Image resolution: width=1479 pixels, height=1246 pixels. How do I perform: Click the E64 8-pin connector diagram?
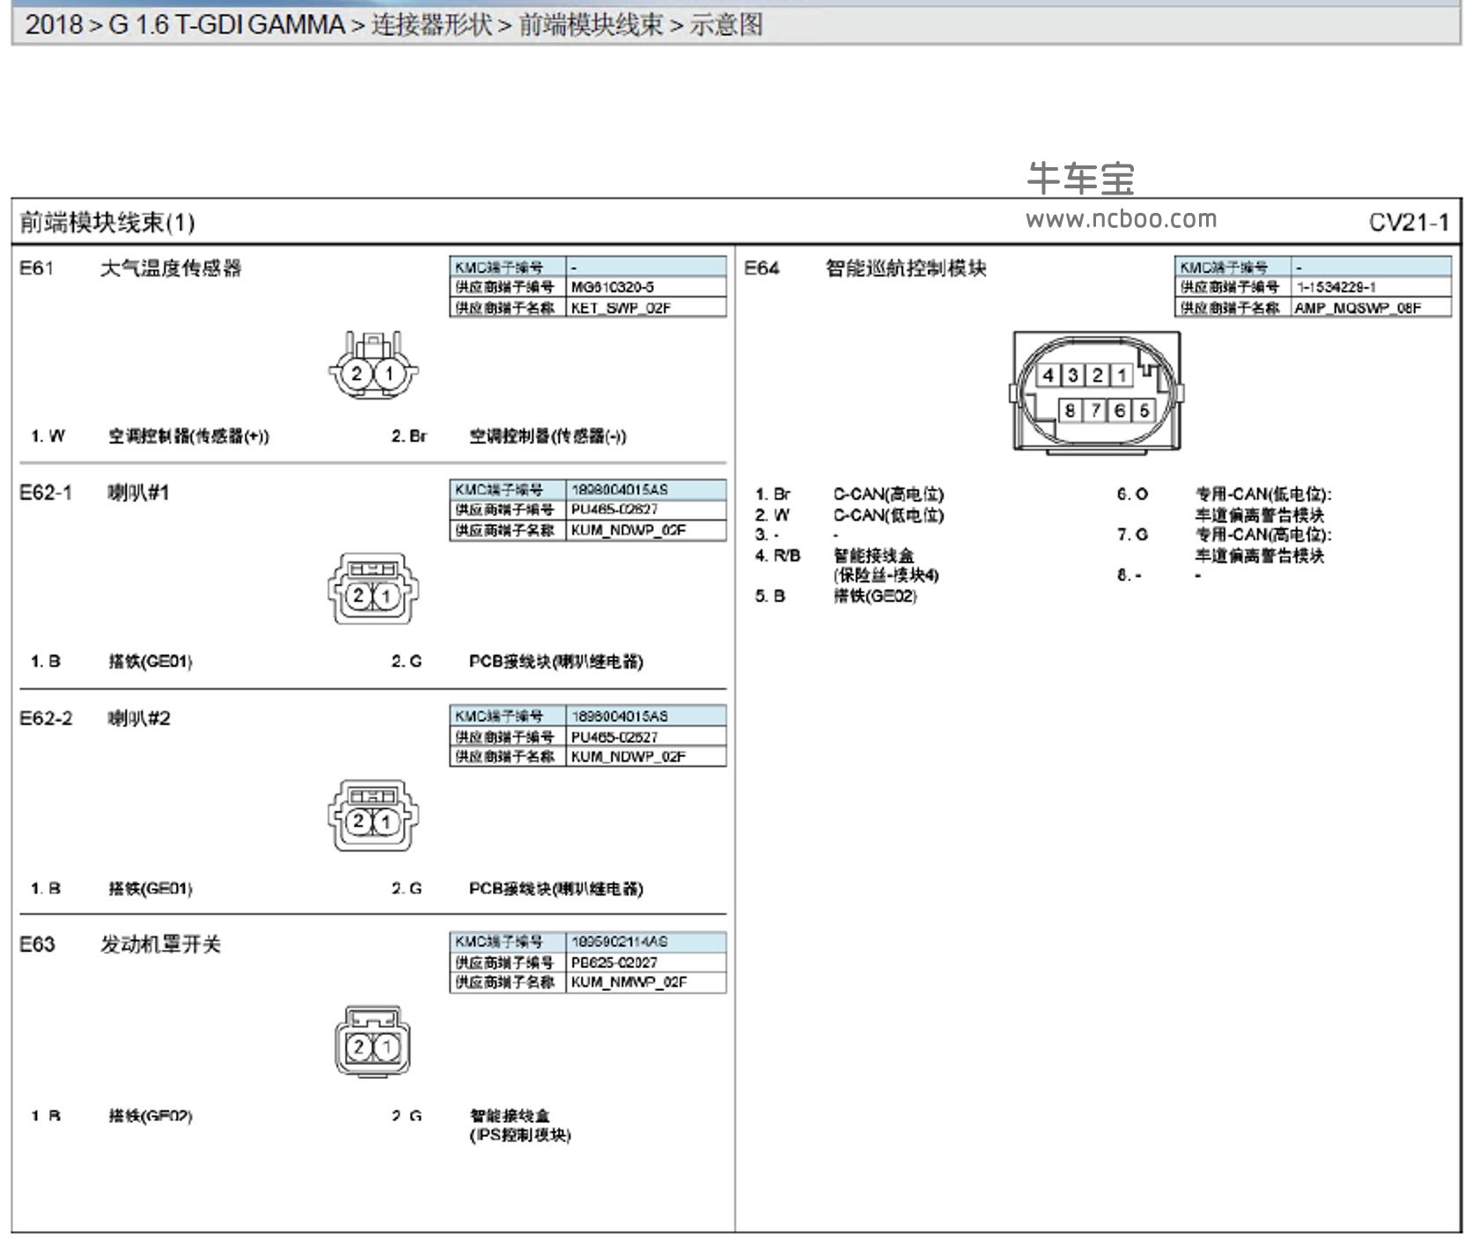click(x=1097, y=392)
